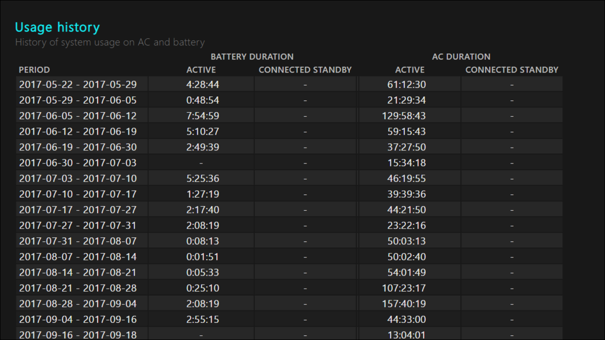Image resolution: width=605 pixels, height=340 pixels.
Task: Click the BATTERY DURATION column group header
Action: [252, 57]
